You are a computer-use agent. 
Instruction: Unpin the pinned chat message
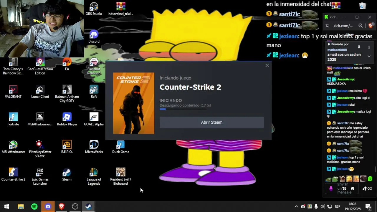coord(359,47)
